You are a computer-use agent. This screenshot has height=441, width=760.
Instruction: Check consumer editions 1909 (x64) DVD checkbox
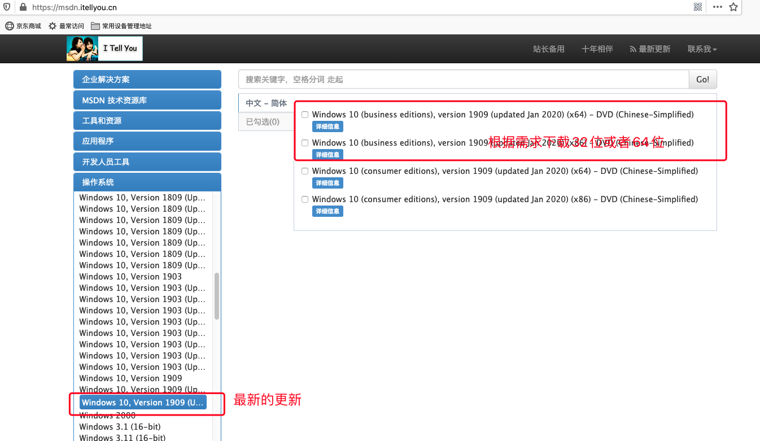305,171
